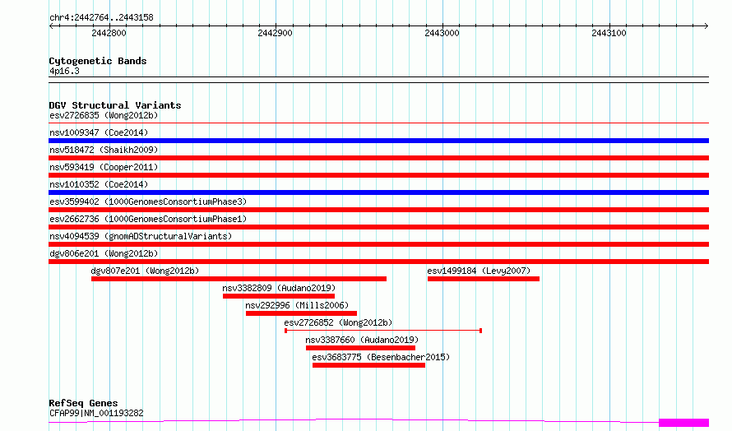Select variant label nsv292996 (Mills2006)
Viewport: 732px width, 431px height.
tap(297, 305)
